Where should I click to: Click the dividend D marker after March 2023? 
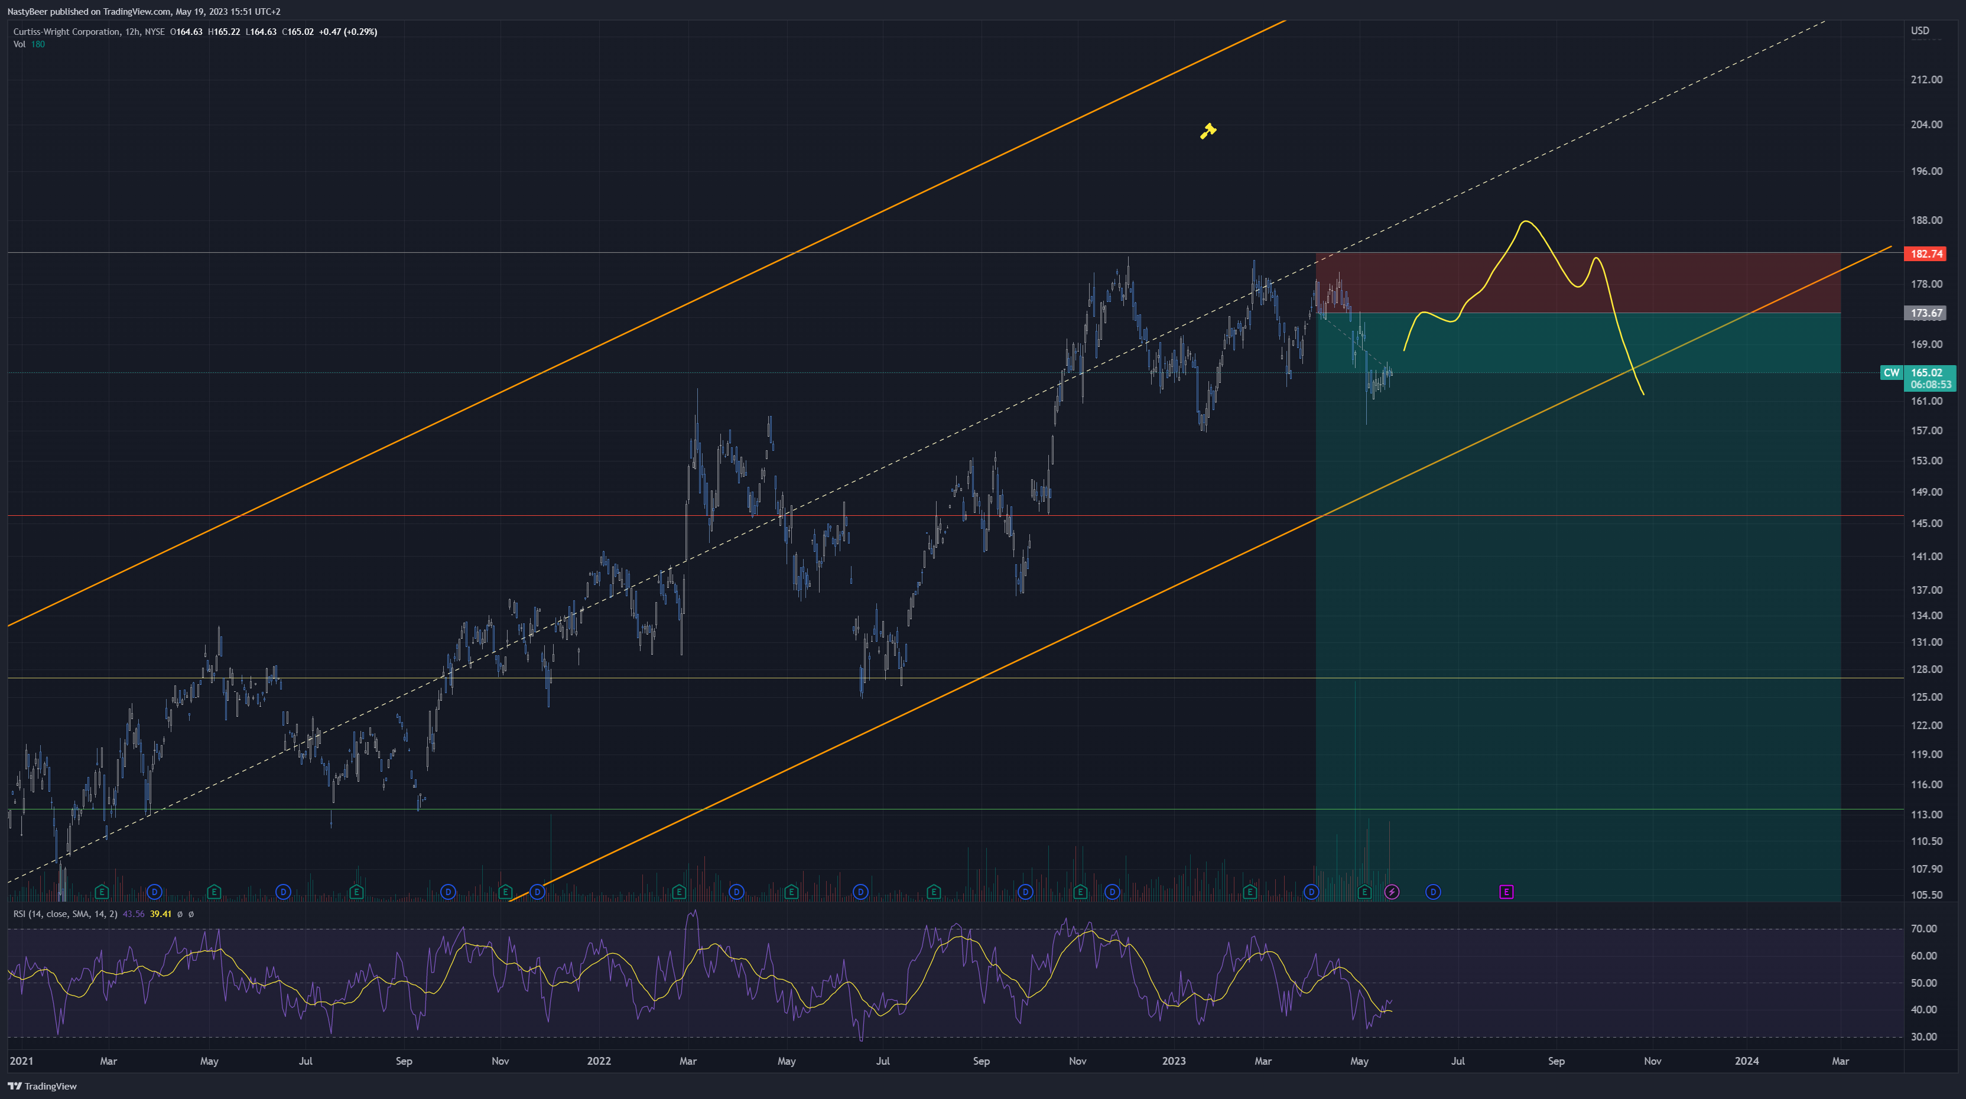click(1311, 892)
